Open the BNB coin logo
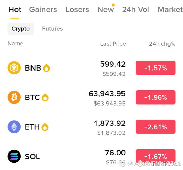 tap(14, 68)
